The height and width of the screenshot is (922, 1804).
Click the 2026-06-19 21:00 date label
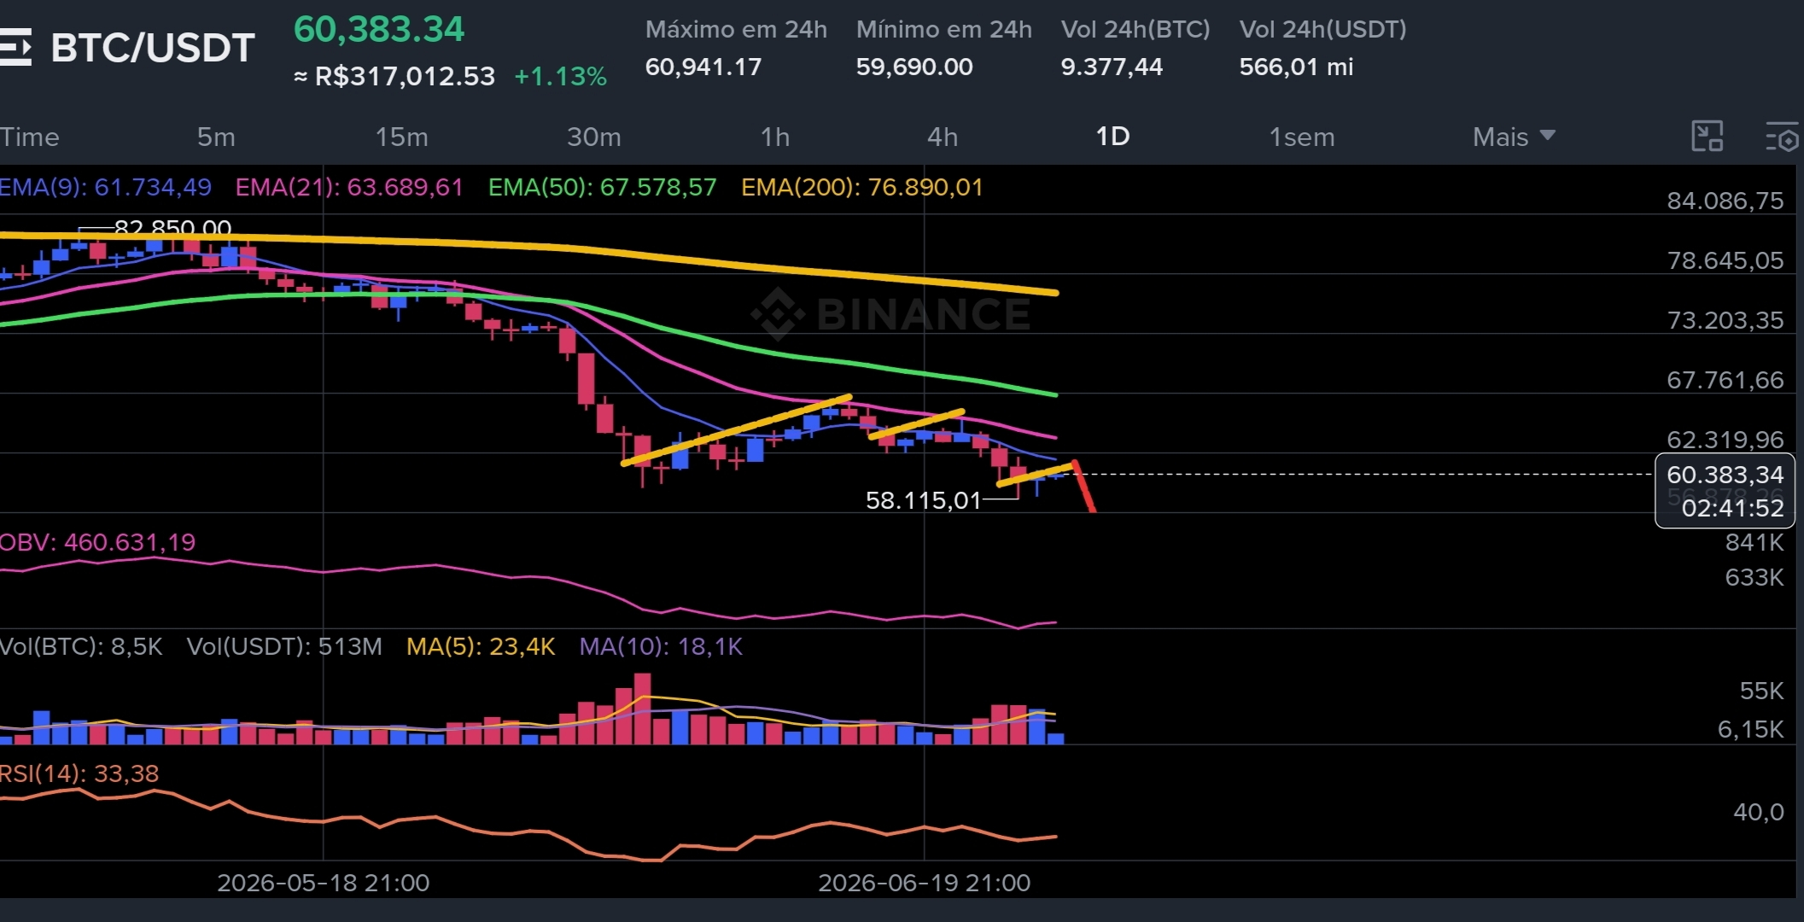point(924,883)
